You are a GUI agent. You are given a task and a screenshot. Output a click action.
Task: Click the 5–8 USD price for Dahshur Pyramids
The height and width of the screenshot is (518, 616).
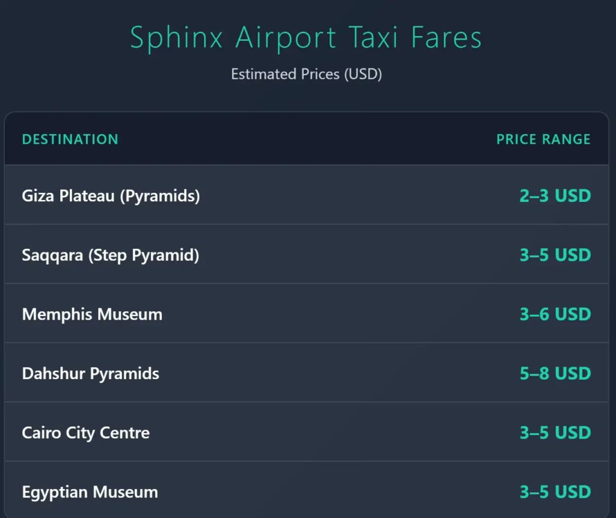point(555,373)
